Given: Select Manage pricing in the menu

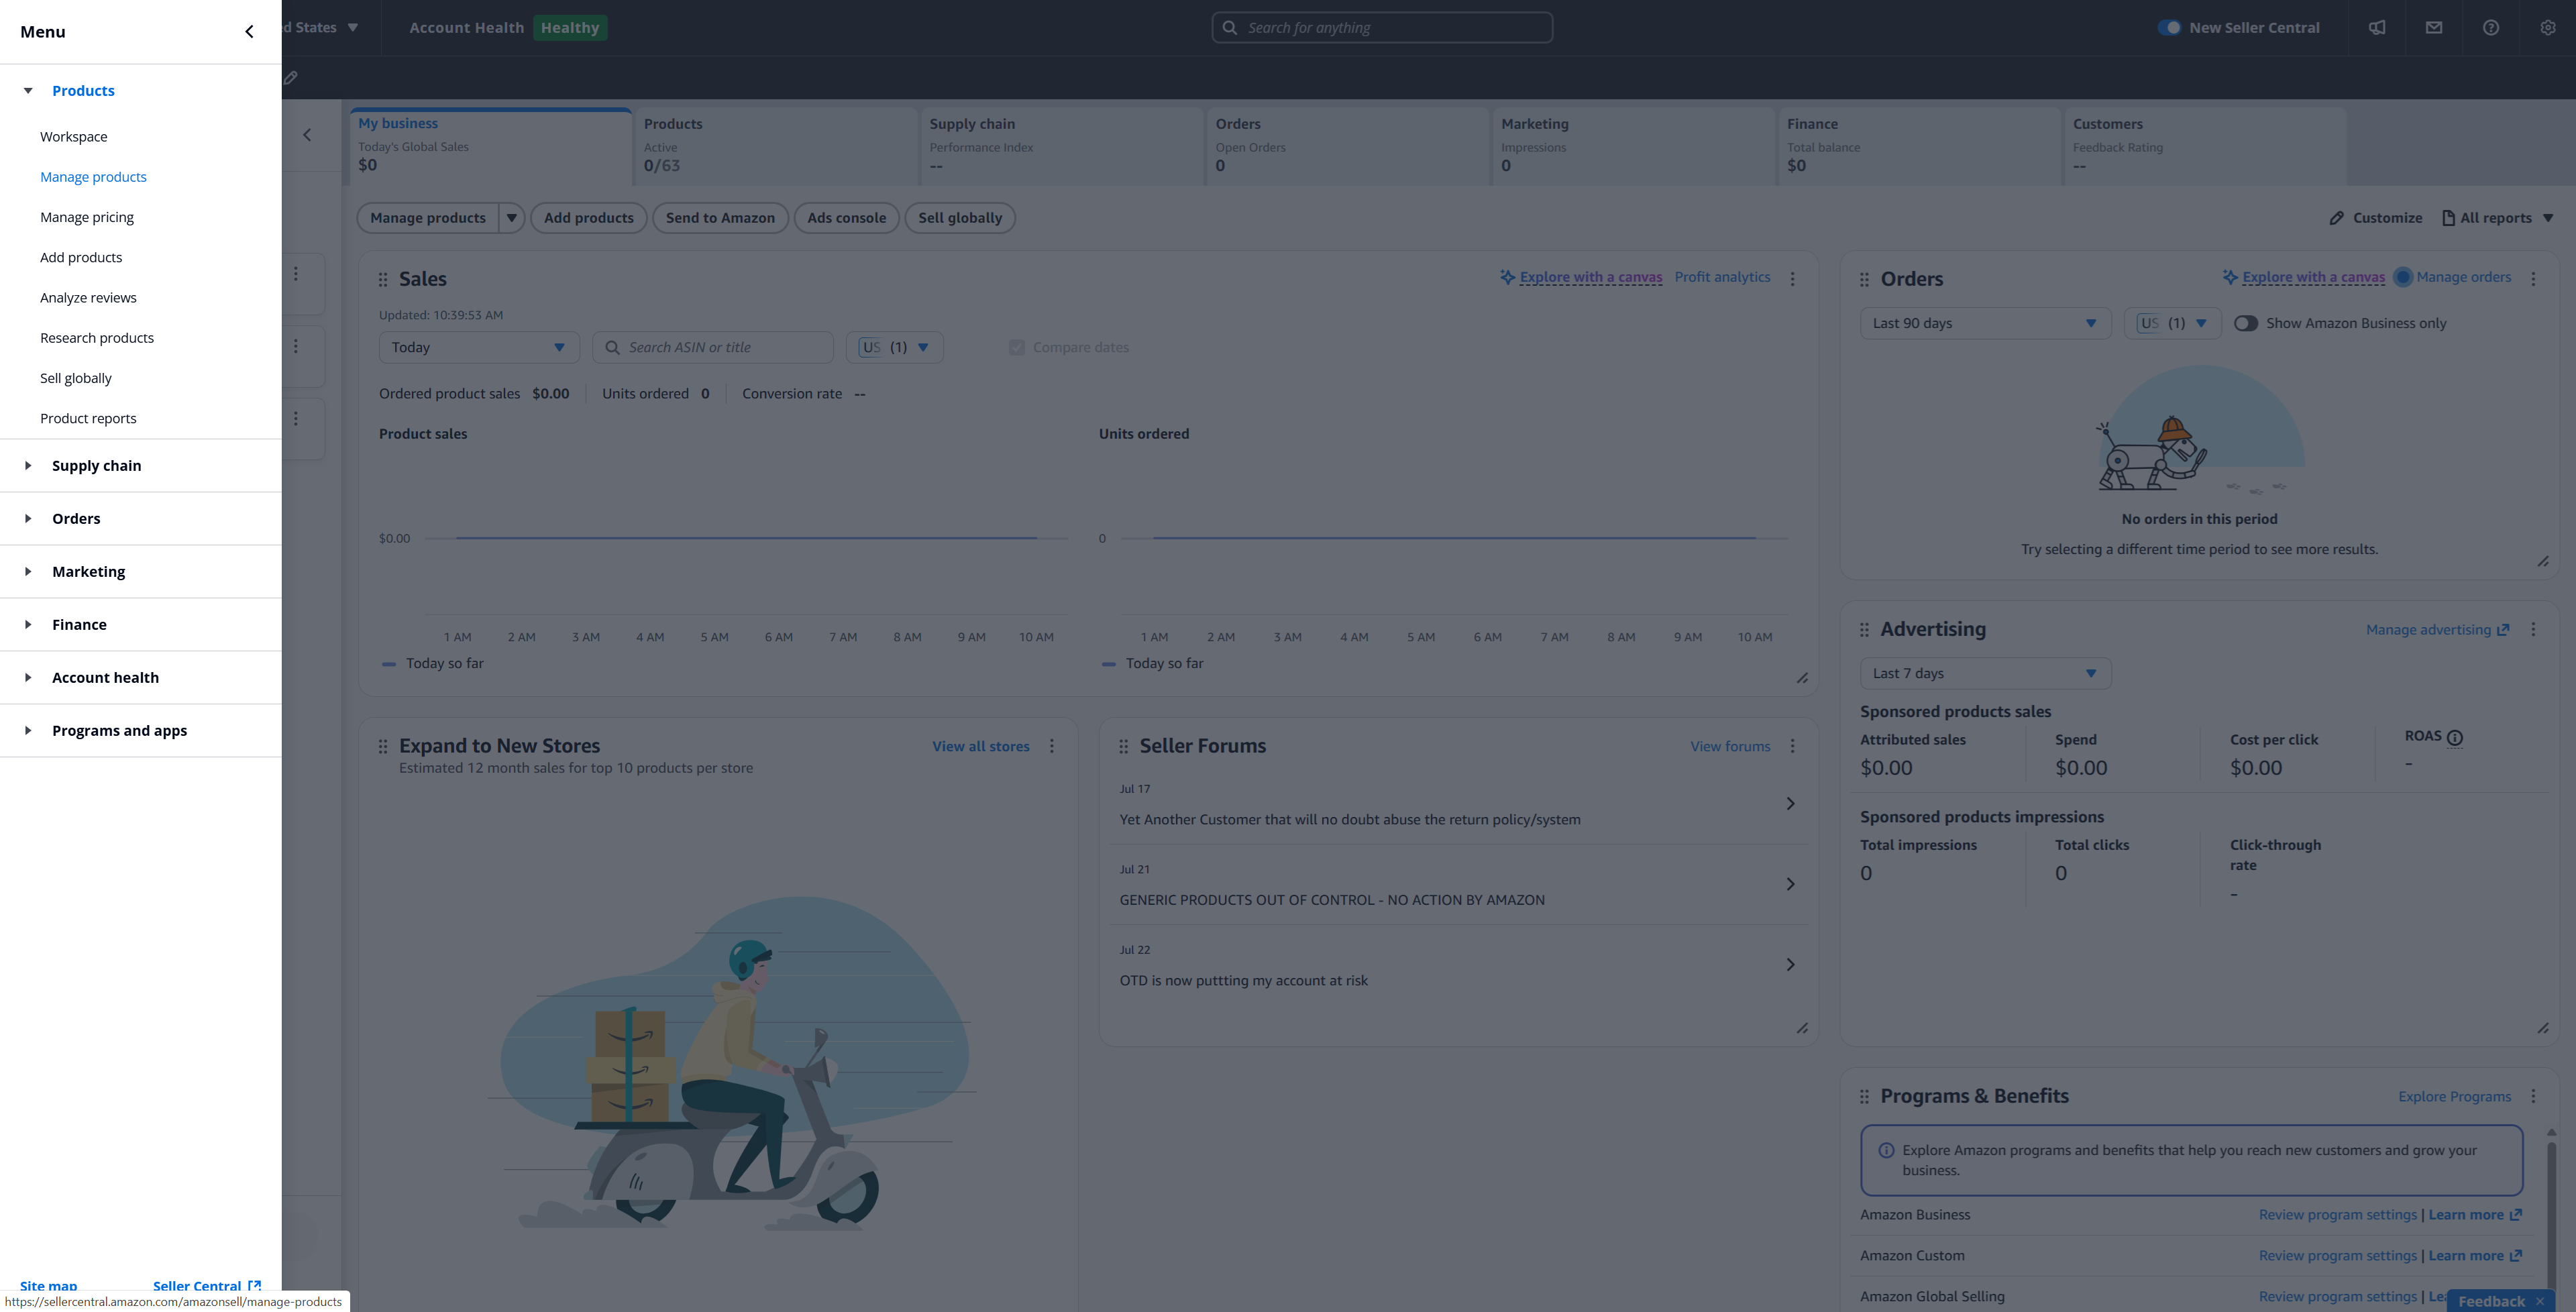Looking at the screenshot, I should 87,217.
